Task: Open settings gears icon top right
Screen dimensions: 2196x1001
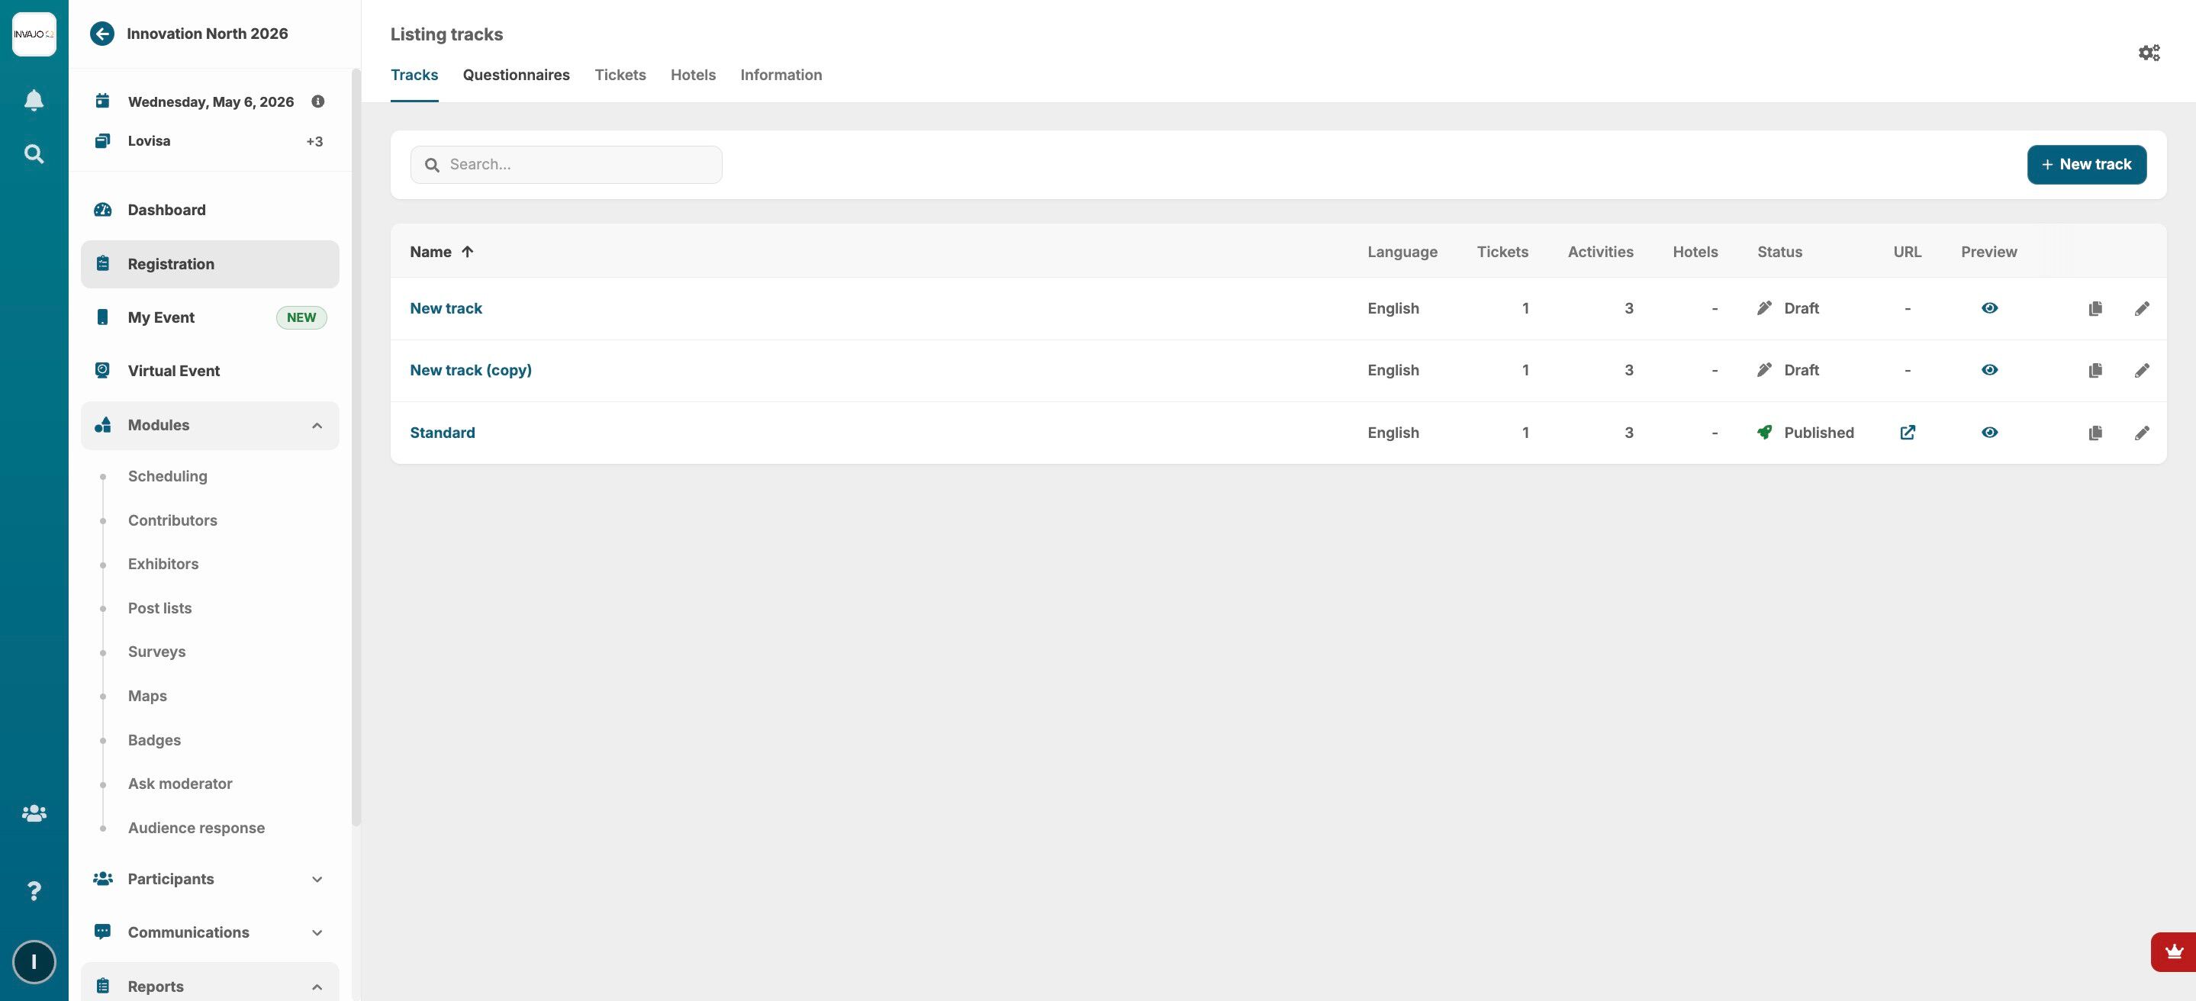Action: click(2148, 53)
